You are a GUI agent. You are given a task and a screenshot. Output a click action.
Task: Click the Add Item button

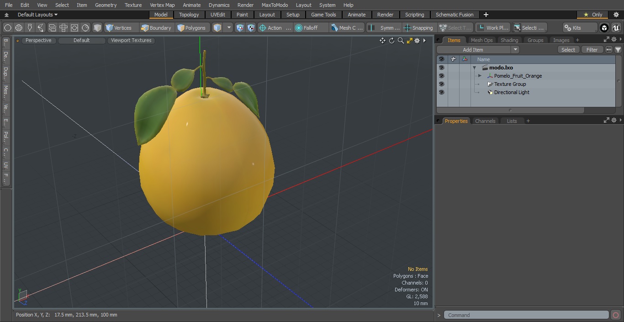pyautogui.click(x=473, y=50)
